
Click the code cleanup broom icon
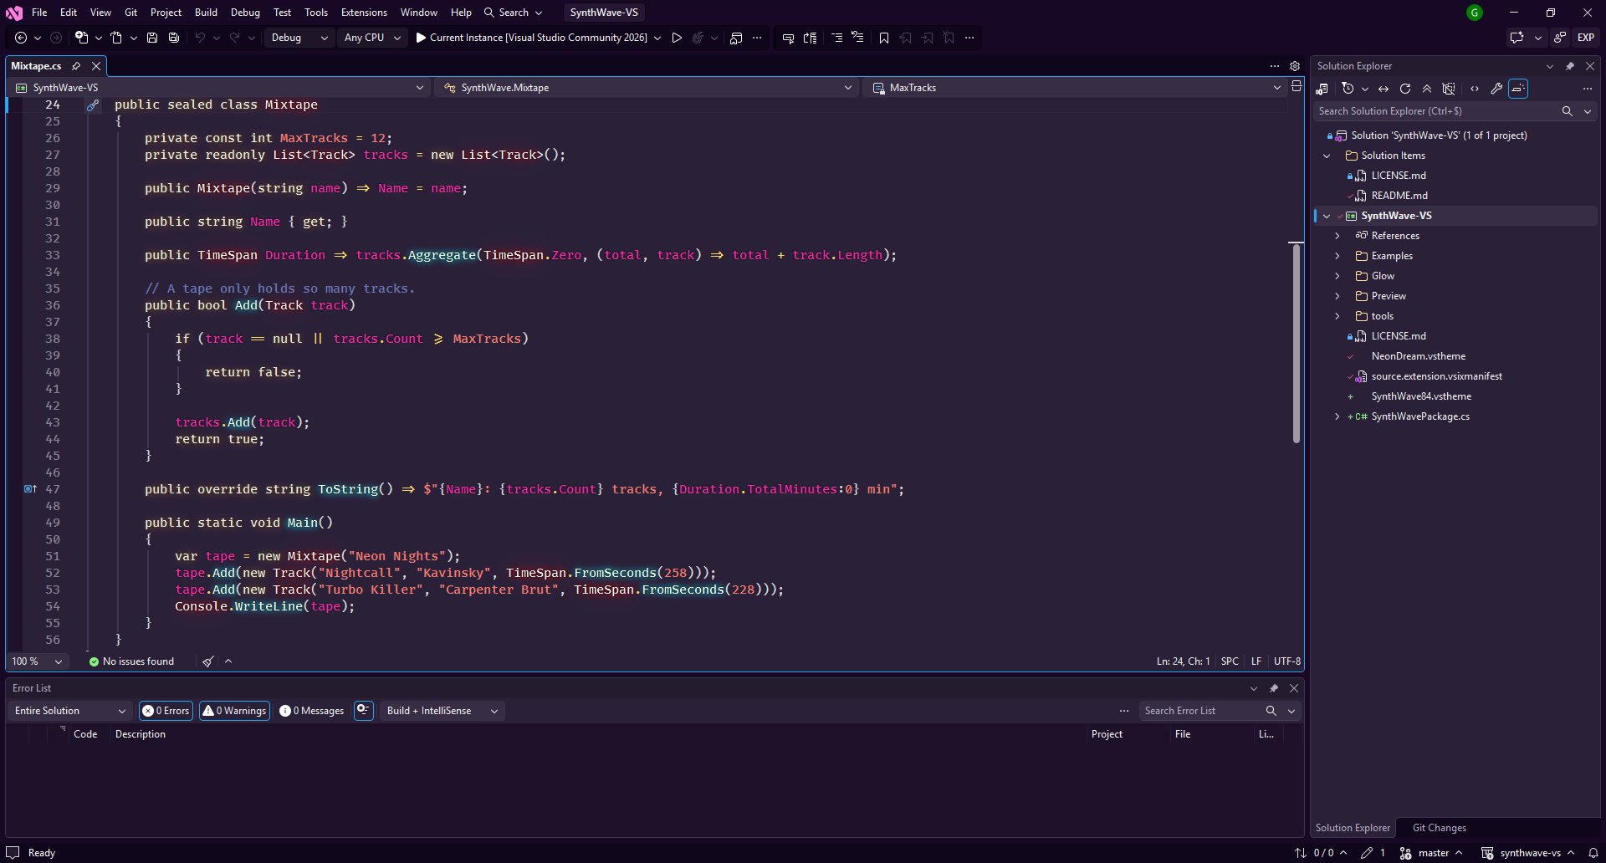(x=208, y=661)
